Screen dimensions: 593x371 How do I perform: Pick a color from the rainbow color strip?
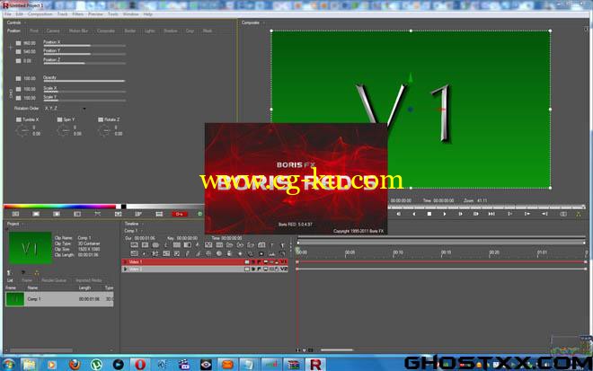(x=59, y=207)
